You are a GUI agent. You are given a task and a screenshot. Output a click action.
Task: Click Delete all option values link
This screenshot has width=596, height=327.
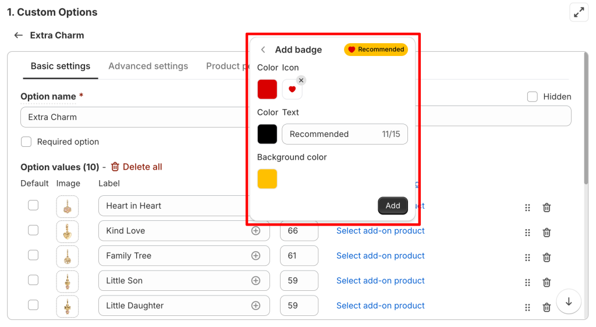tap(136, 167)
